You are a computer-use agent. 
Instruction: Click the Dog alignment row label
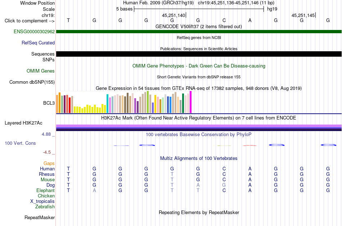click(50, 185)
